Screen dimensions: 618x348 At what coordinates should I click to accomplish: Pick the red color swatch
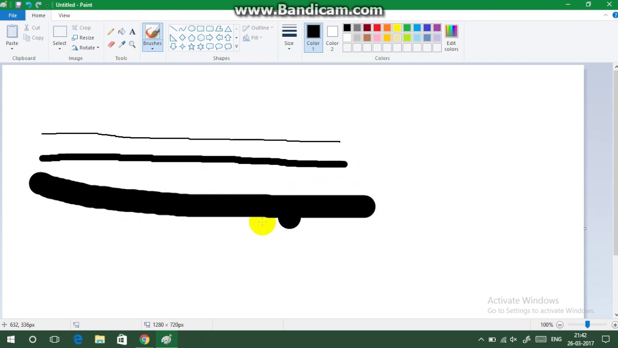pyautogui.click(x=377, y=28)
